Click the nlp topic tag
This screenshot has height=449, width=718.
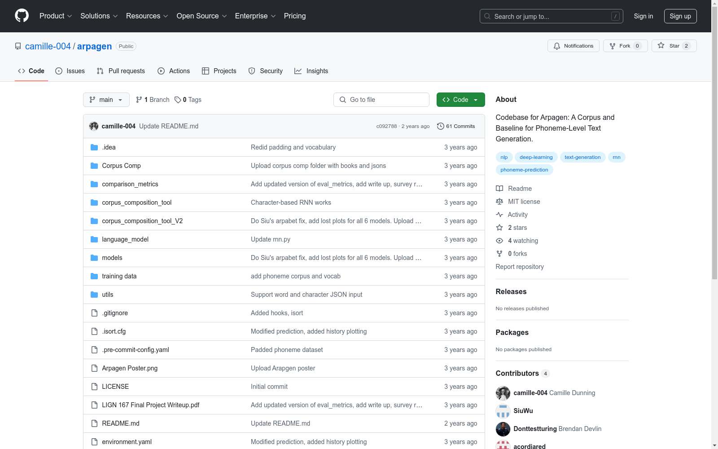(504, 157)
